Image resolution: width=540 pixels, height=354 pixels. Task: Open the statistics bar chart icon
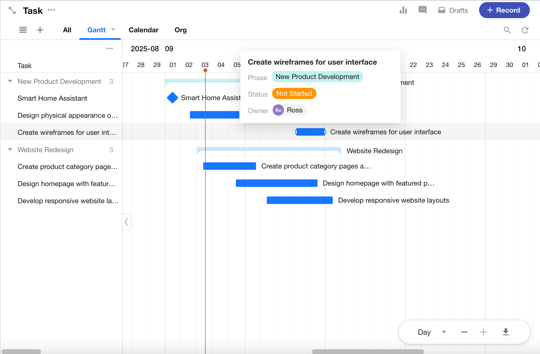(x=403, y=10)
